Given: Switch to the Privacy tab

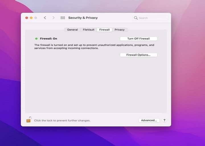Looking at the screenshot, I should (x=120, y=30).
